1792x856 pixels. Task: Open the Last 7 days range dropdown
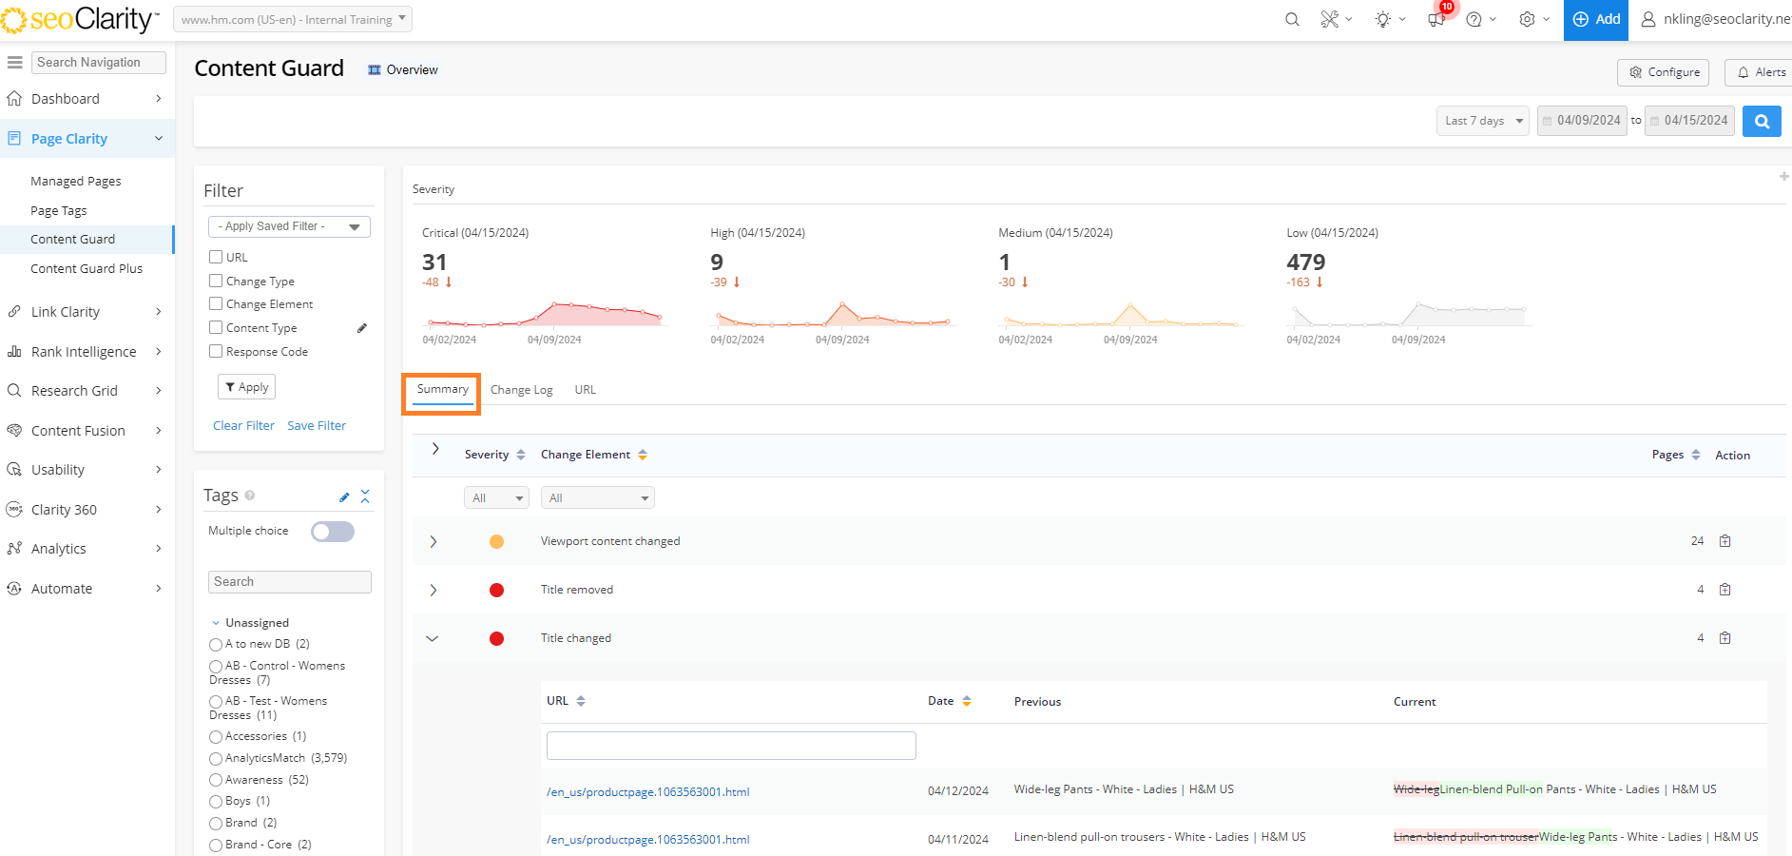(1482, 121)
